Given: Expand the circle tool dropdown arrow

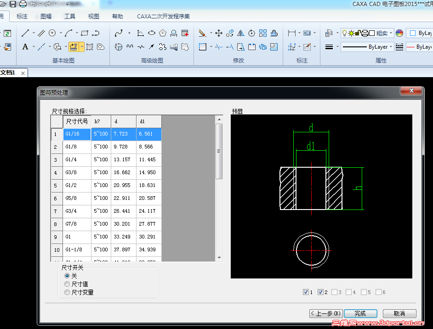Looking at the screenshot, I should coord(61,33).
